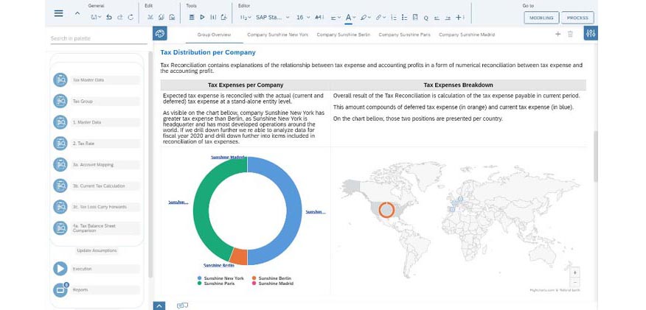Zoom in on the world map
The image size is (646, 310).
point(575,272)
